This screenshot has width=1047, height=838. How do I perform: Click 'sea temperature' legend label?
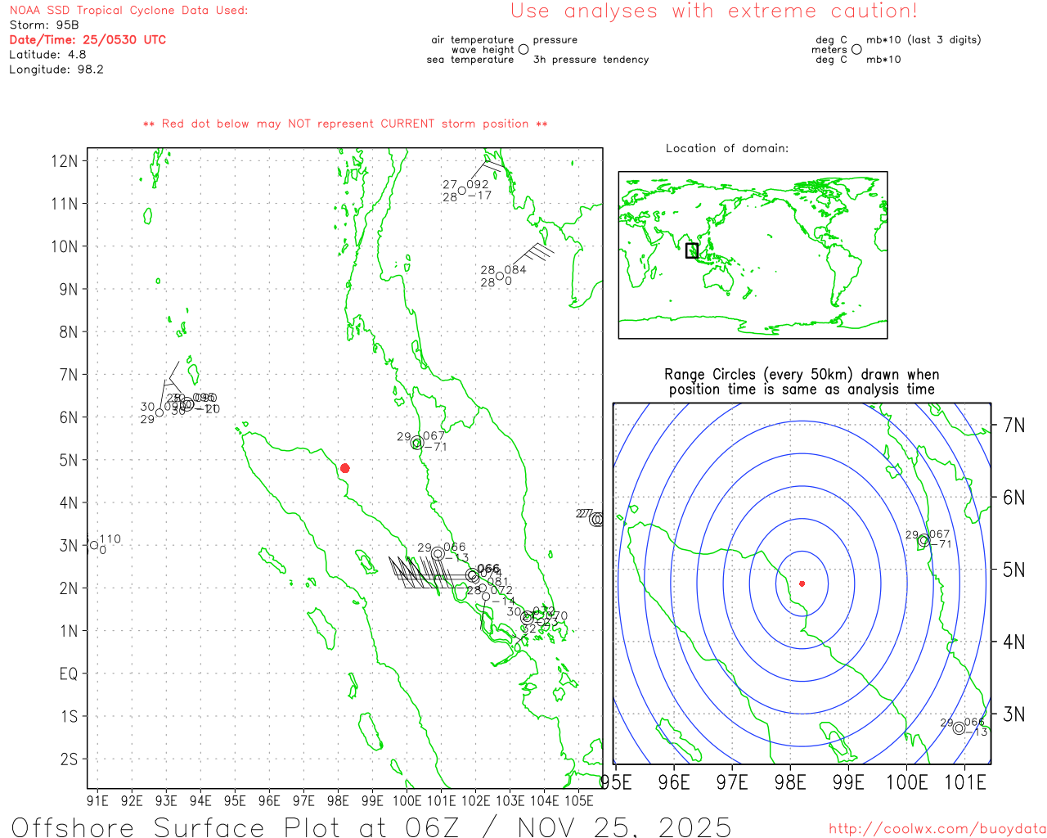(x=470, y=60)
